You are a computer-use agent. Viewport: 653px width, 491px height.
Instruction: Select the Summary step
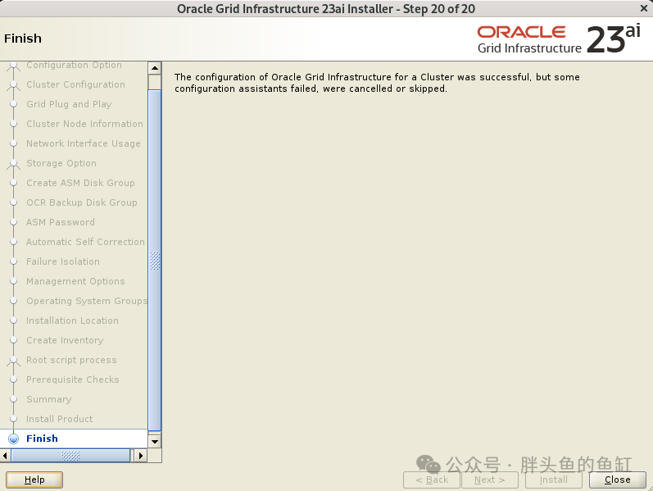click(x=49, y=399)
